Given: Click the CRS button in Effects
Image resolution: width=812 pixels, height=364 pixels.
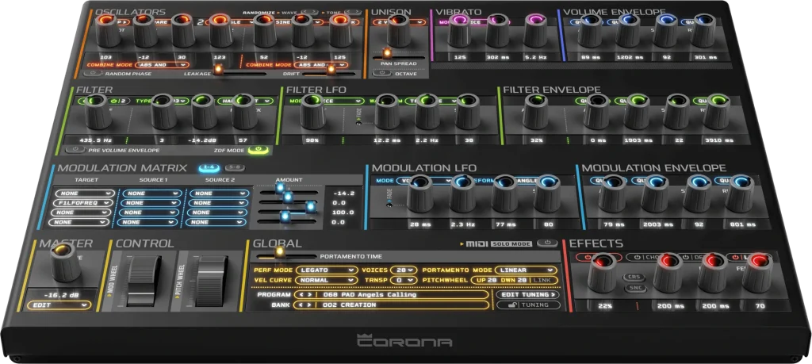Looking at the screenshot, I should (x=634, y=277).
